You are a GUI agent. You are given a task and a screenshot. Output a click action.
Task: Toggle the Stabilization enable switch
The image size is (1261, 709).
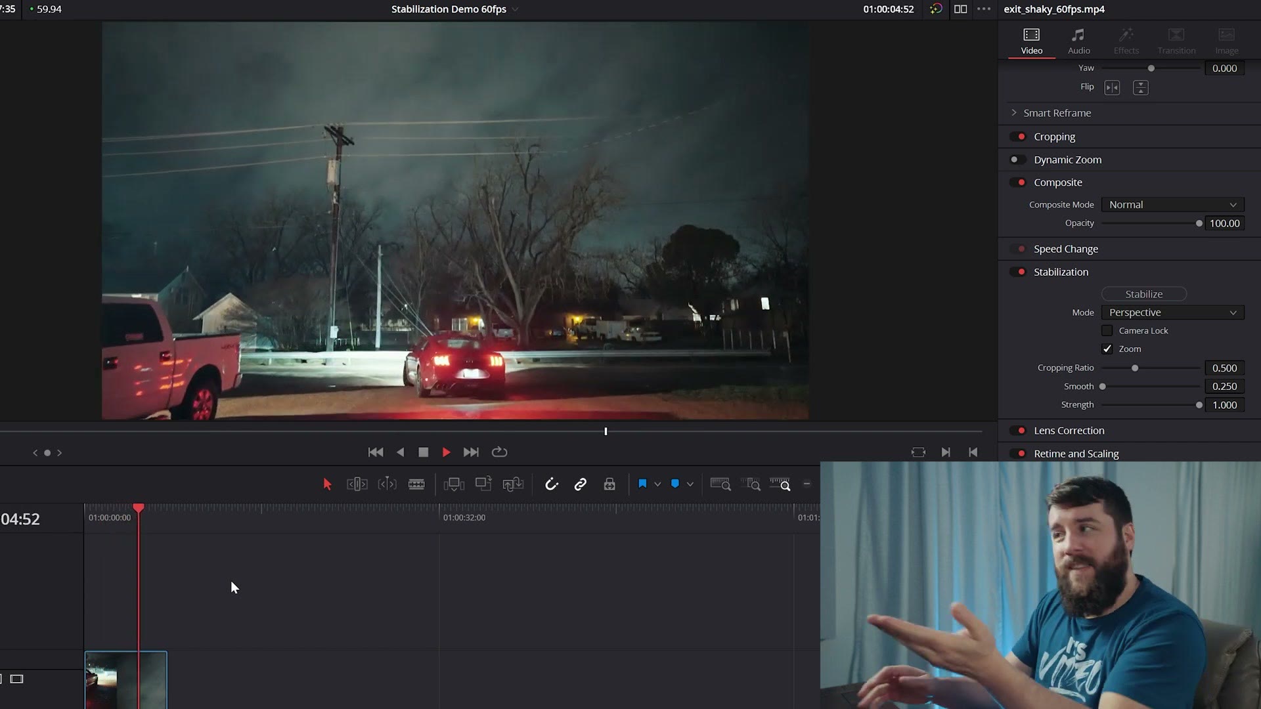[x=1018, y=272]
